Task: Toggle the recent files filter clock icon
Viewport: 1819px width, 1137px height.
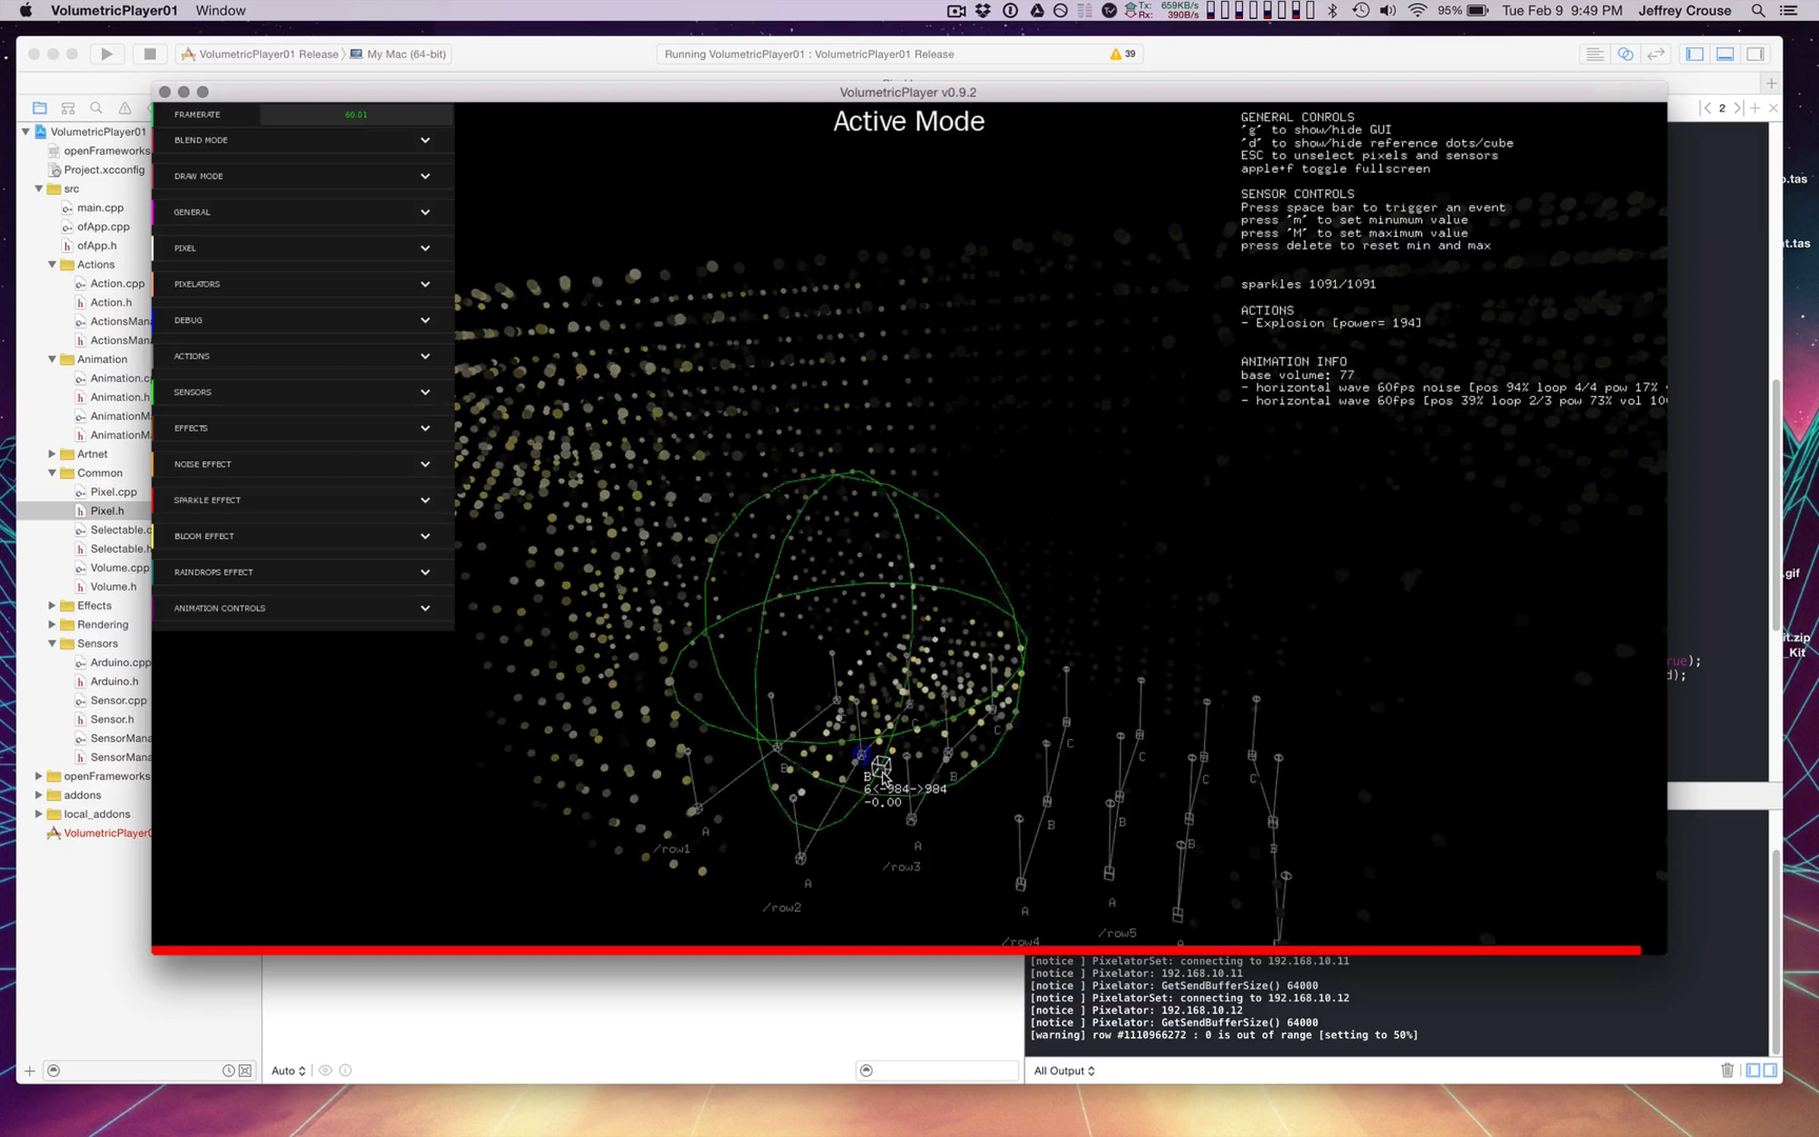Action: click(228, 1071)
